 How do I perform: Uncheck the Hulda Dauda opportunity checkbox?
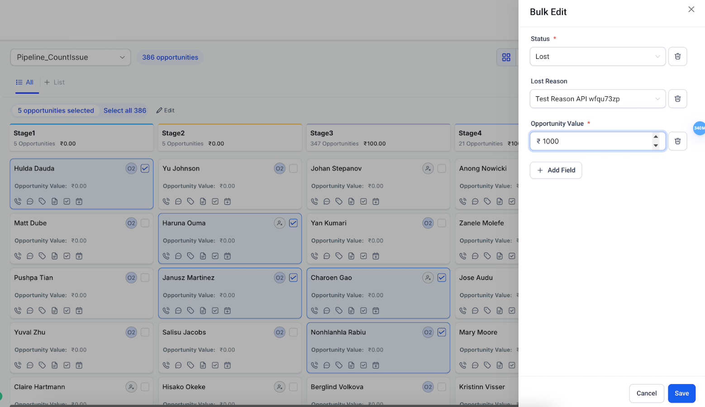pos(145,168)
